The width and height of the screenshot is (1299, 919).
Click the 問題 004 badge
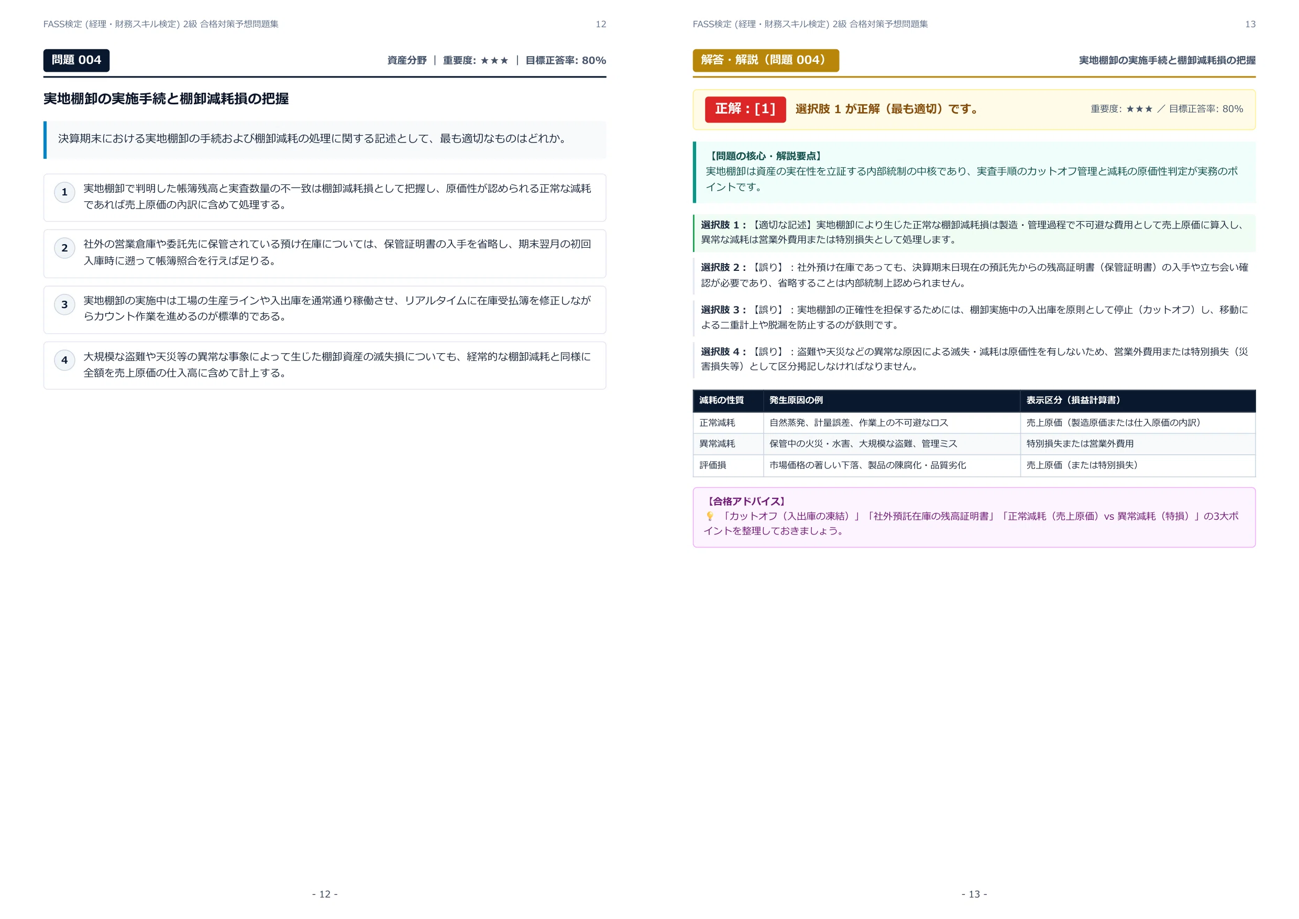76,61
